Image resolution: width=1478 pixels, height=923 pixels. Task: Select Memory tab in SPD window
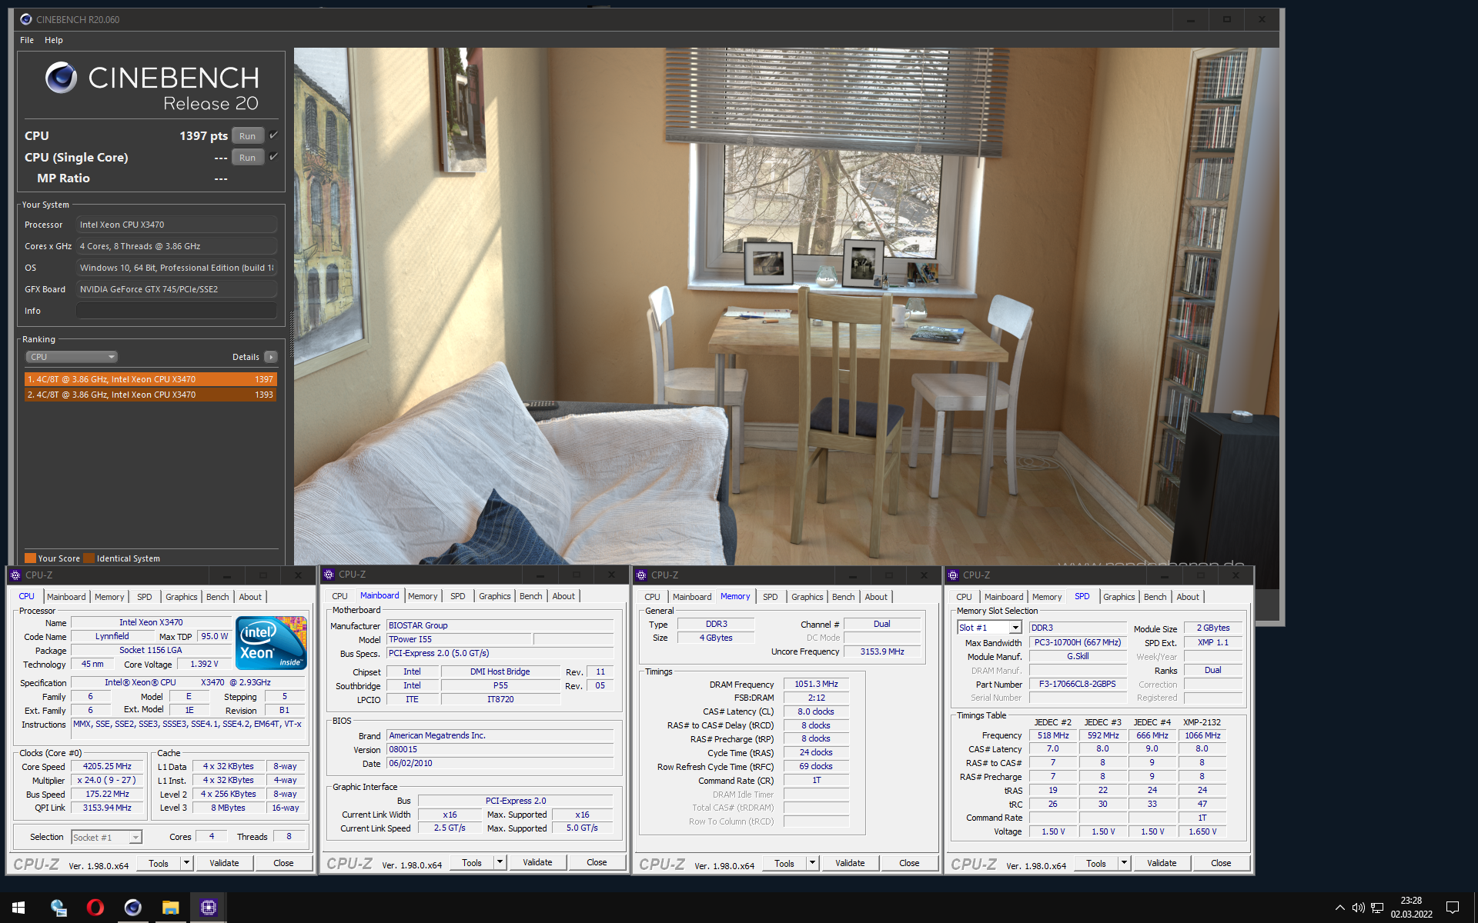coord(1047,597)
